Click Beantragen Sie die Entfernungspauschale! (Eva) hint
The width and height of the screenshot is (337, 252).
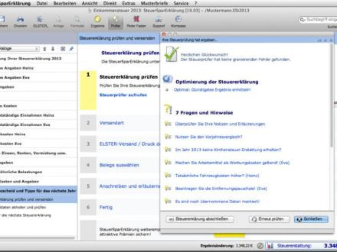221,189
